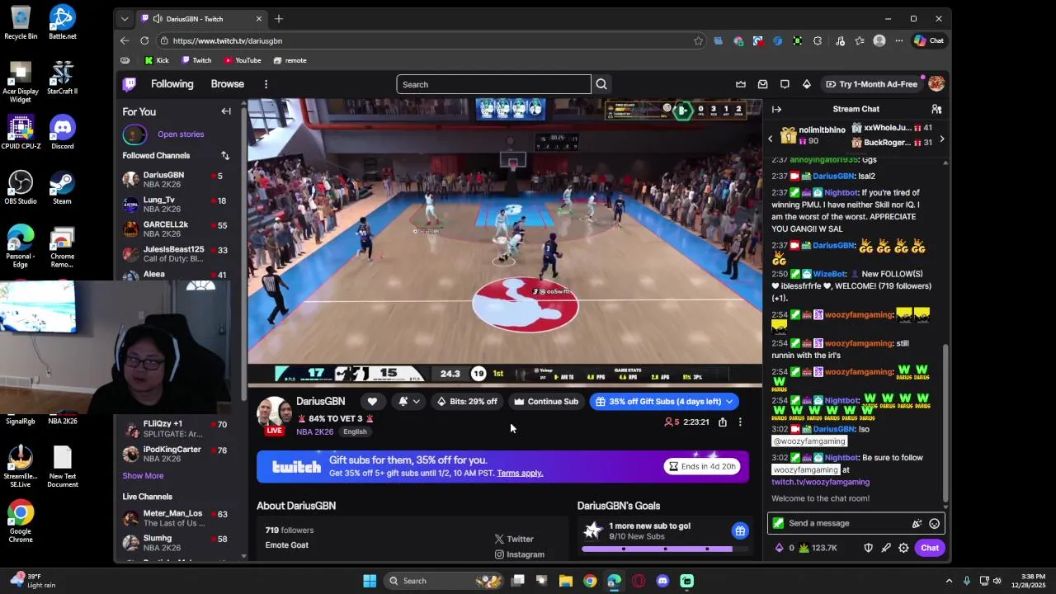Bookmark this page with the star icon
Screen dimensions: 1056x594
699,40
